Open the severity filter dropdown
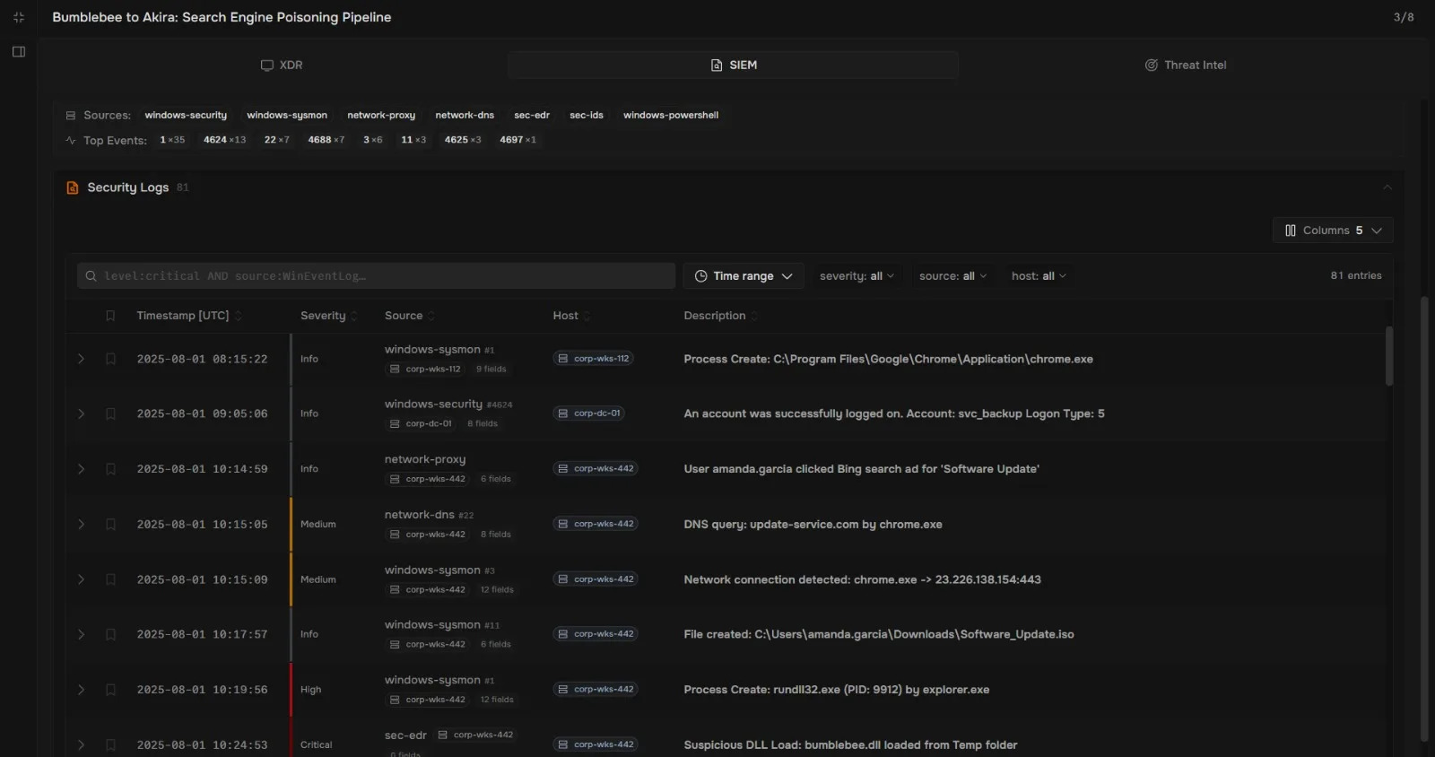Screen dimensions: 1435x757 pos(857,276)
